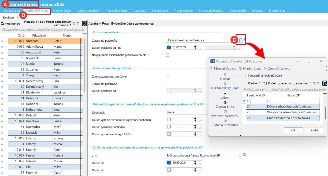This screenshot has height=176, width=328.
Task: Check Neuplatnenie minimálneho preddavku na ZP
Action: click(x=168, y=55)
